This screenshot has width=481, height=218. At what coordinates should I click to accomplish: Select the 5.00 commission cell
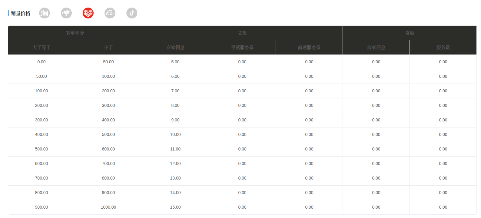pos(175,62)
